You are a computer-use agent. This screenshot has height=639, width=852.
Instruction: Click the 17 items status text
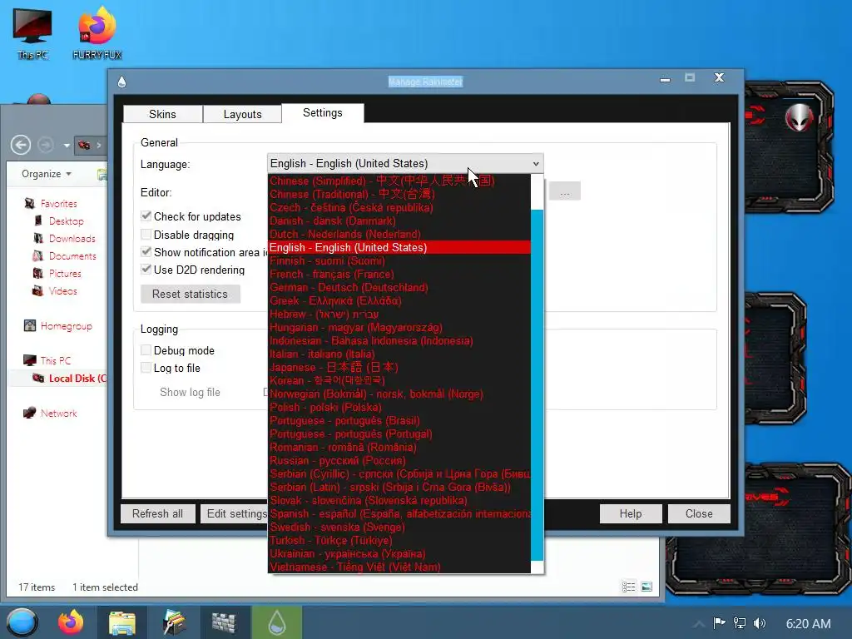click(x=37, y=587)
